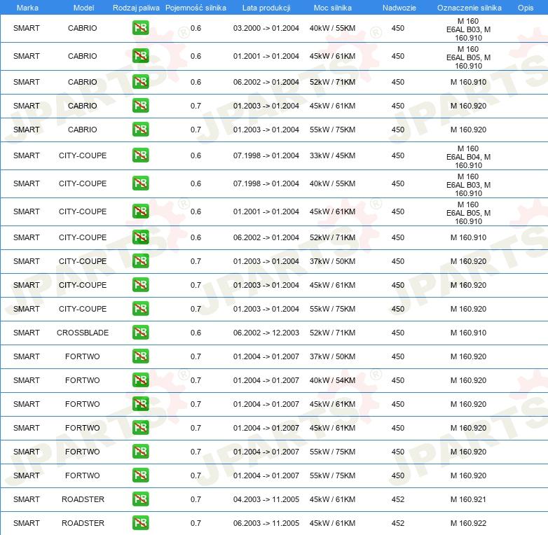Select the fuel icon in the CITY-COUPE 52kW / 71KM row
This screenshot has width=548, height=535.
[140, 237]
